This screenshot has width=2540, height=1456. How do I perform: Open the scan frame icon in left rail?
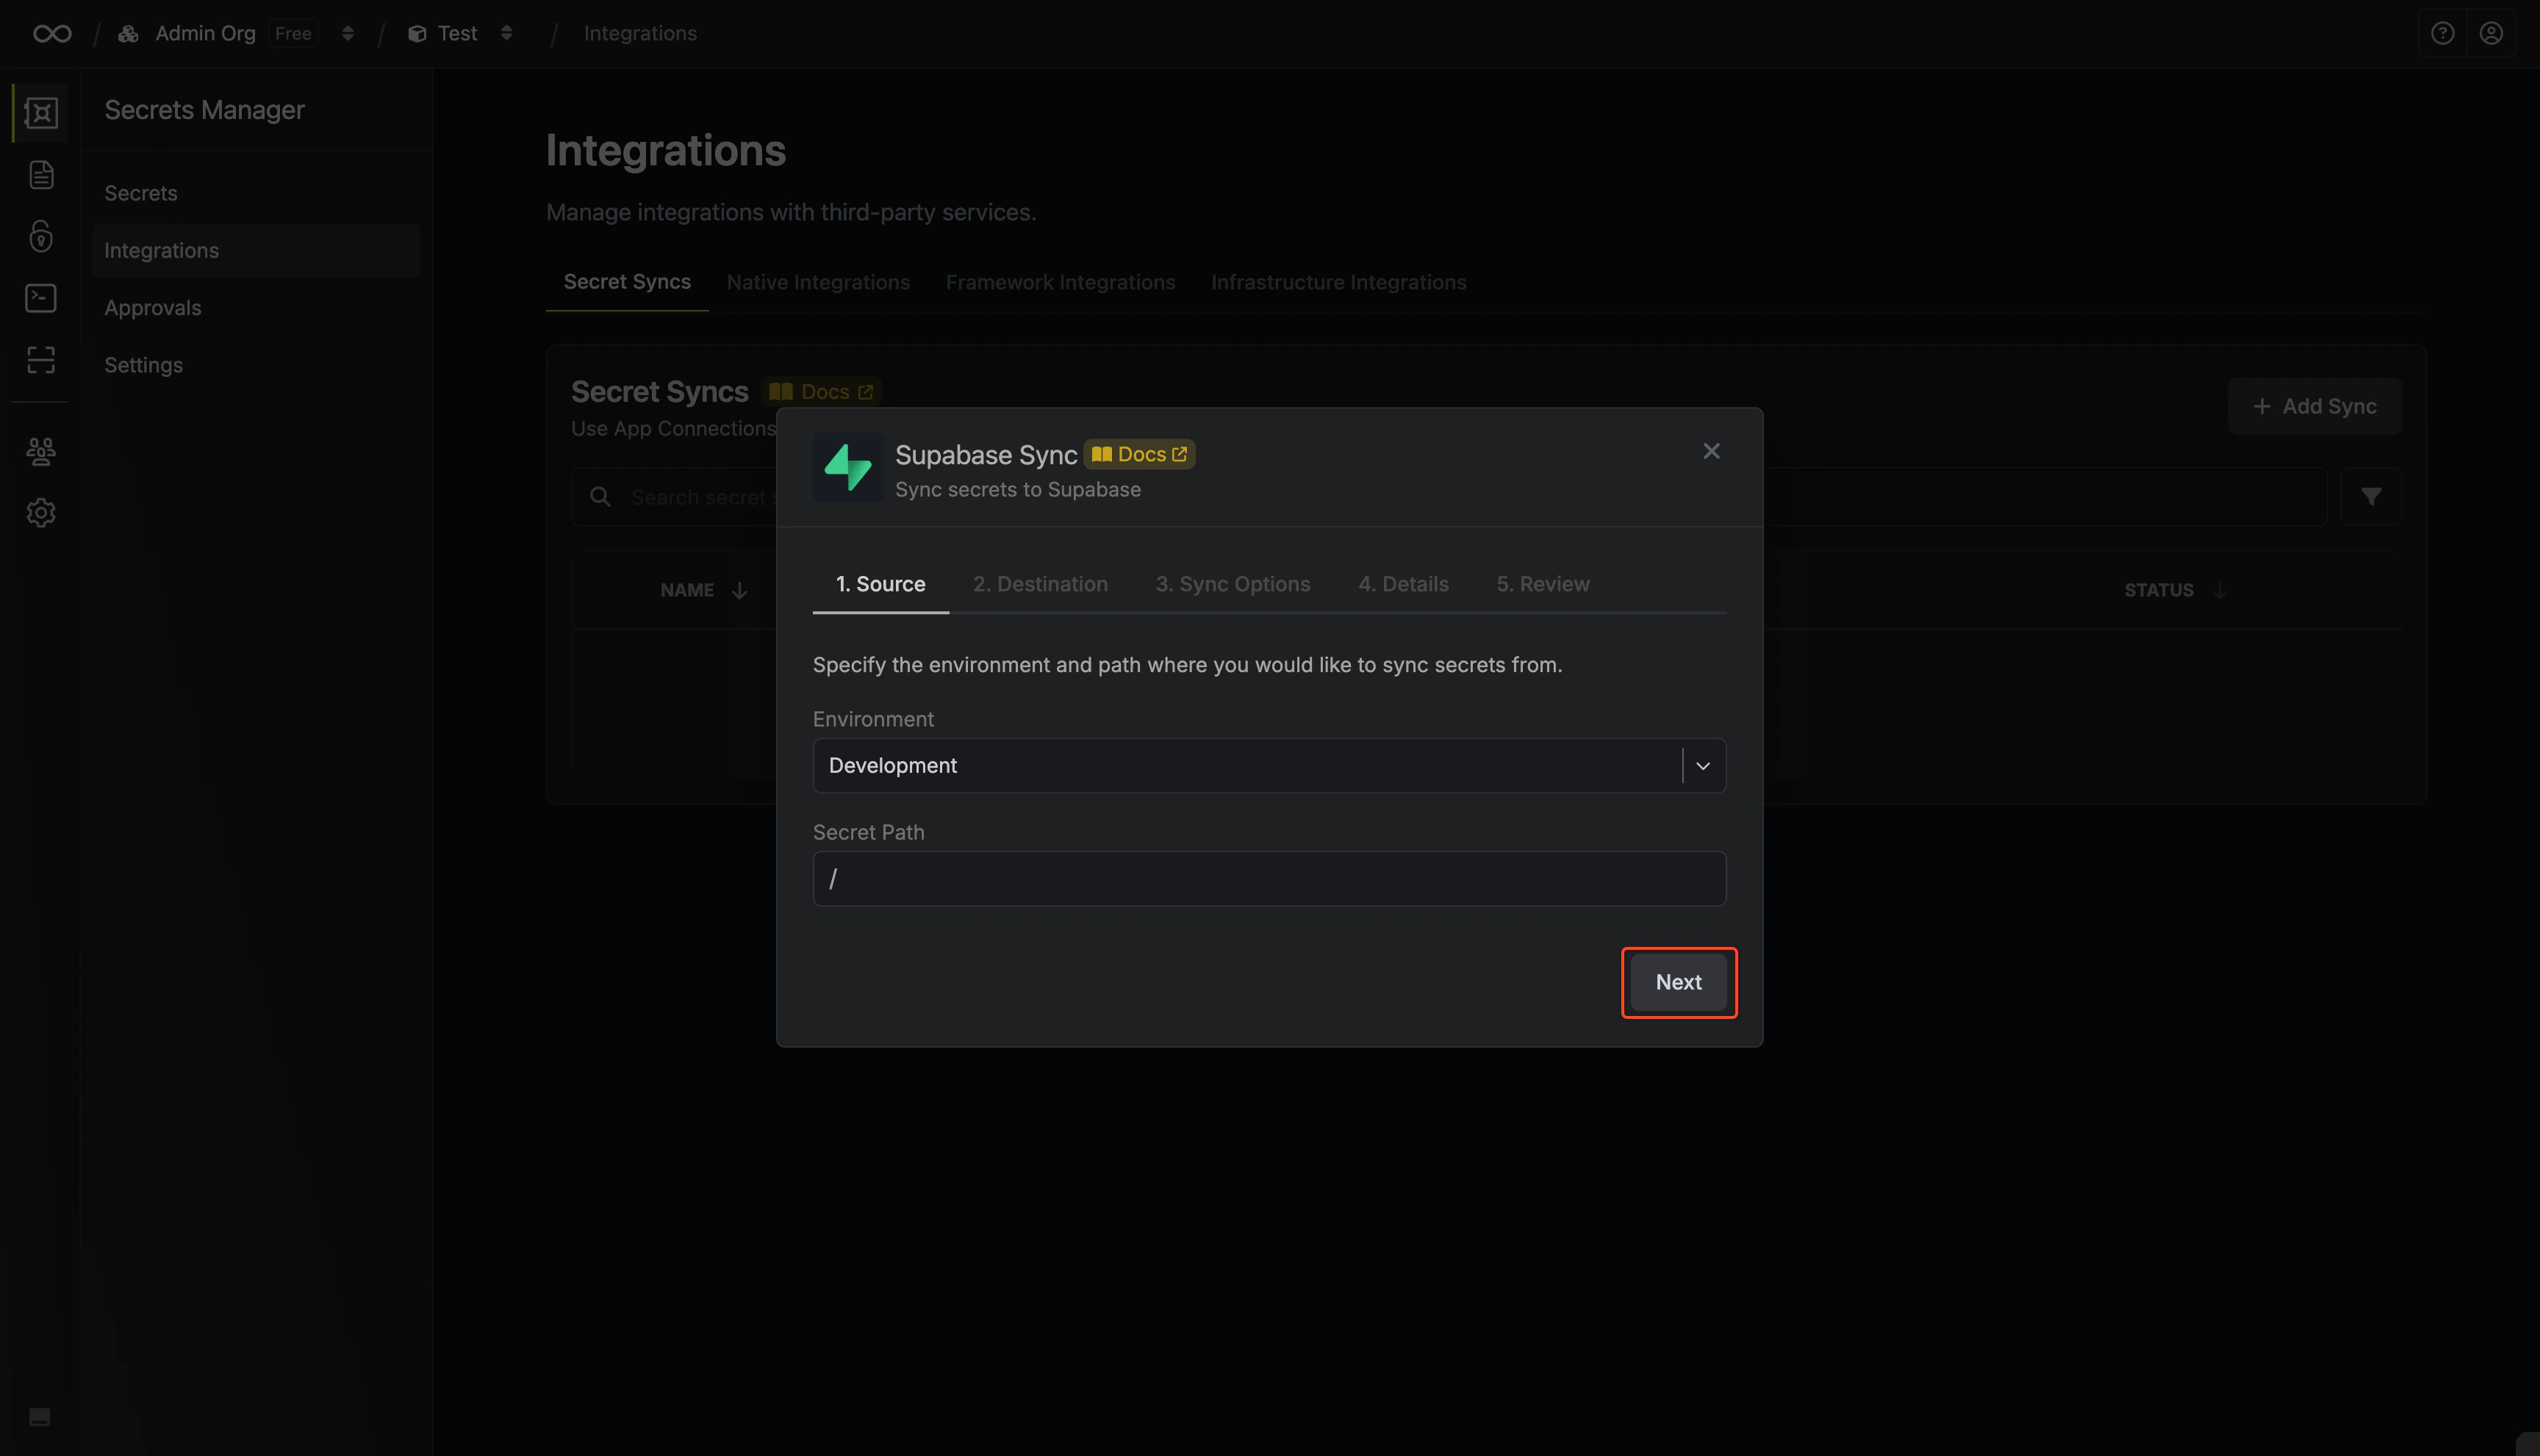point(41,360)
